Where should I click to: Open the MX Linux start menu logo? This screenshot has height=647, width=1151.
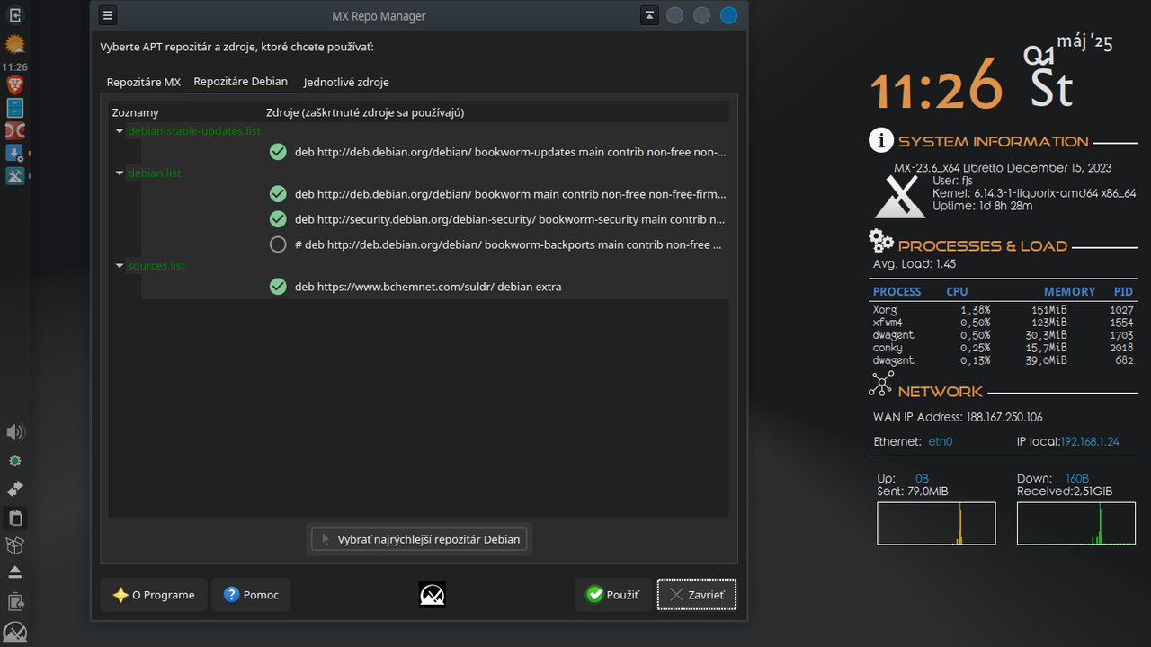[15, 631]
